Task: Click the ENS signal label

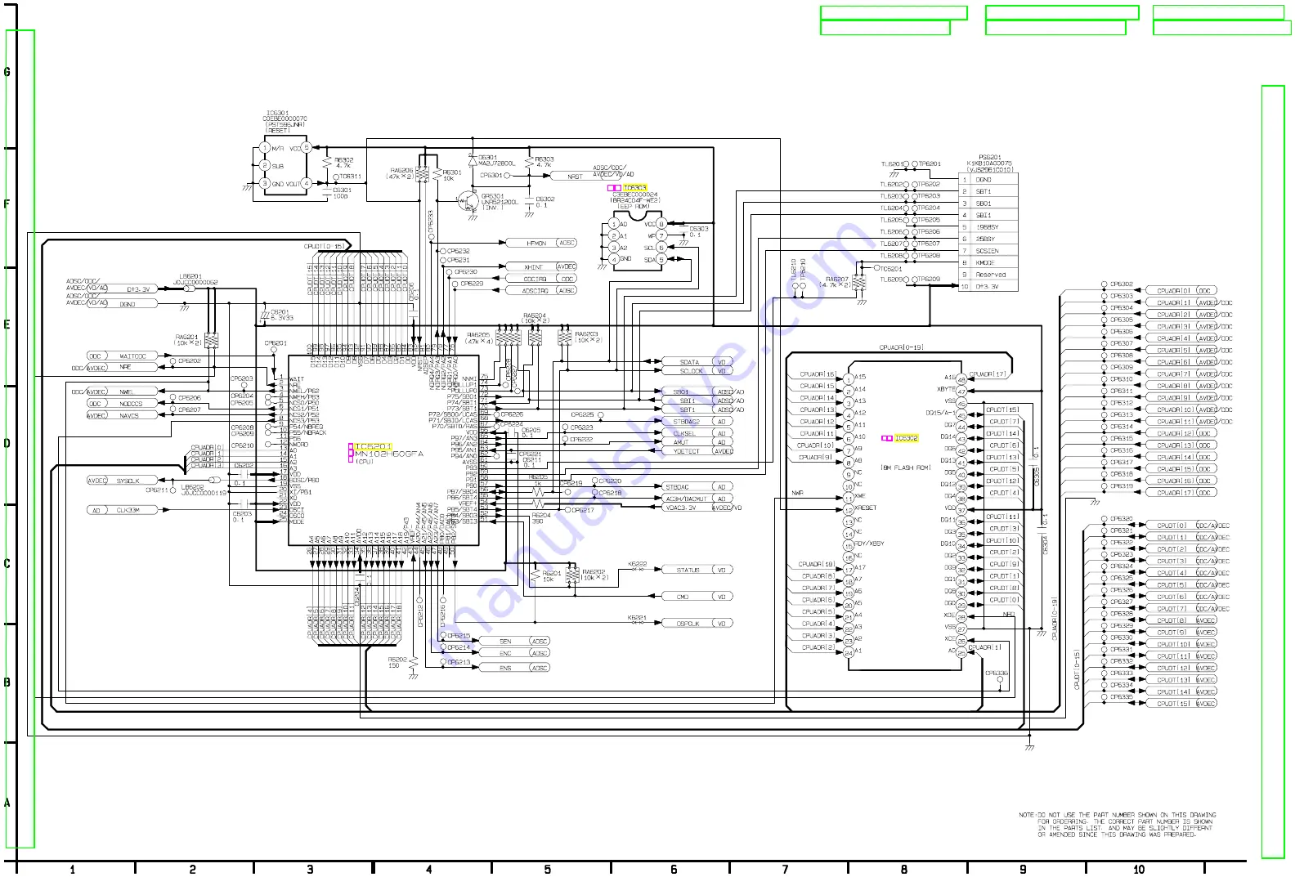Action: [x=505, y=668]
